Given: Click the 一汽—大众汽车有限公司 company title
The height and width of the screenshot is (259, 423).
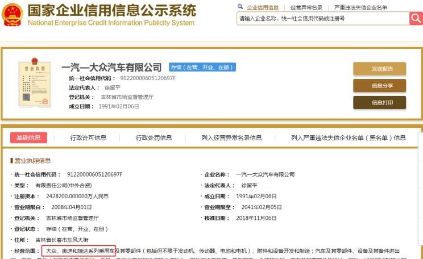Looking at the screenshot, I should coord(111,67).
